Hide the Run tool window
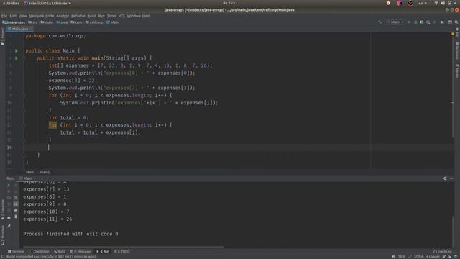Viewport: 460px width, 259px height. [451, 178]
